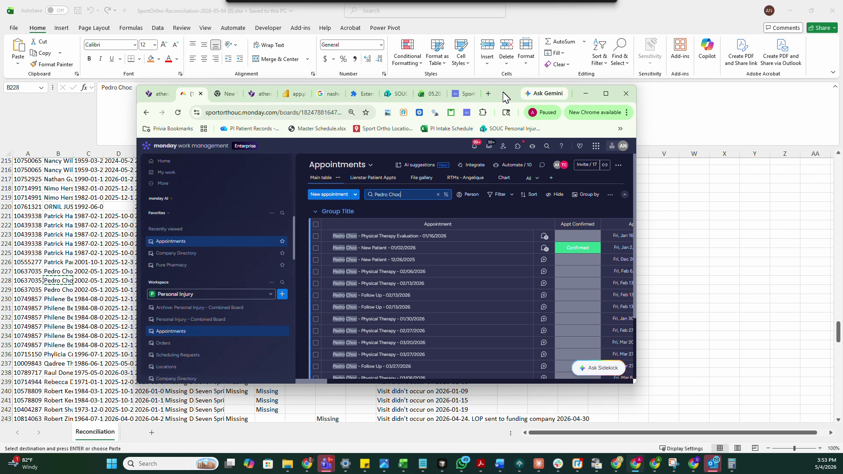Apply Bold formatting in Excel
The height and width of the screenshot is (474, 843).
[89, 59]
